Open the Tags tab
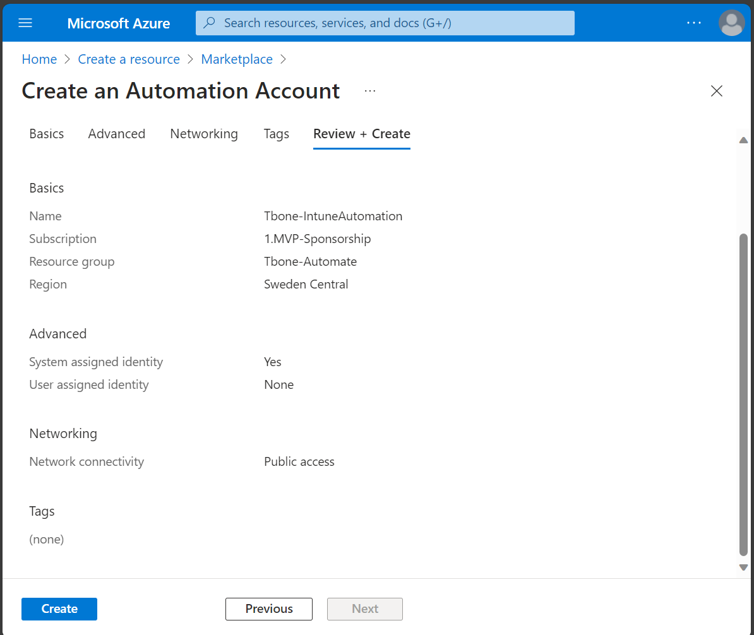Viewport: 754px width, 635px height. (276, 134)
